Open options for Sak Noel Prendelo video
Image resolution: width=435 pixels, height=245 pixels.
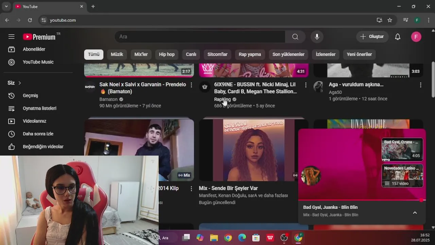[191, 85]
